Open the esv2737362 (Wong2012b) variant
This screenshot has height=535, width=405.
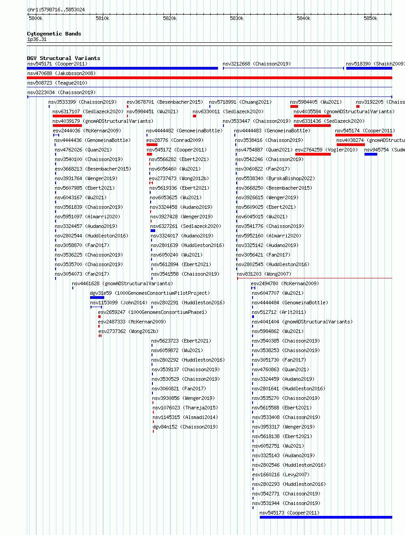point(128,331)
